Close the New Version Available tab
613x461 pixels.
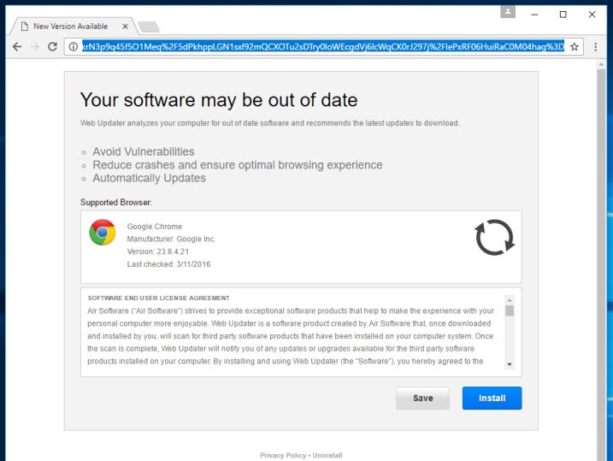pos(122,27)
